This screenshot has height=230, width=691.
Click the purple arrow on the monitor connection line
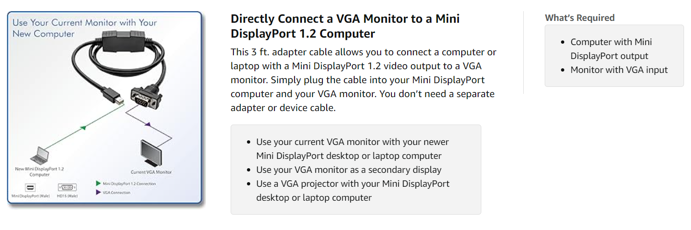[x=147, y=125]
